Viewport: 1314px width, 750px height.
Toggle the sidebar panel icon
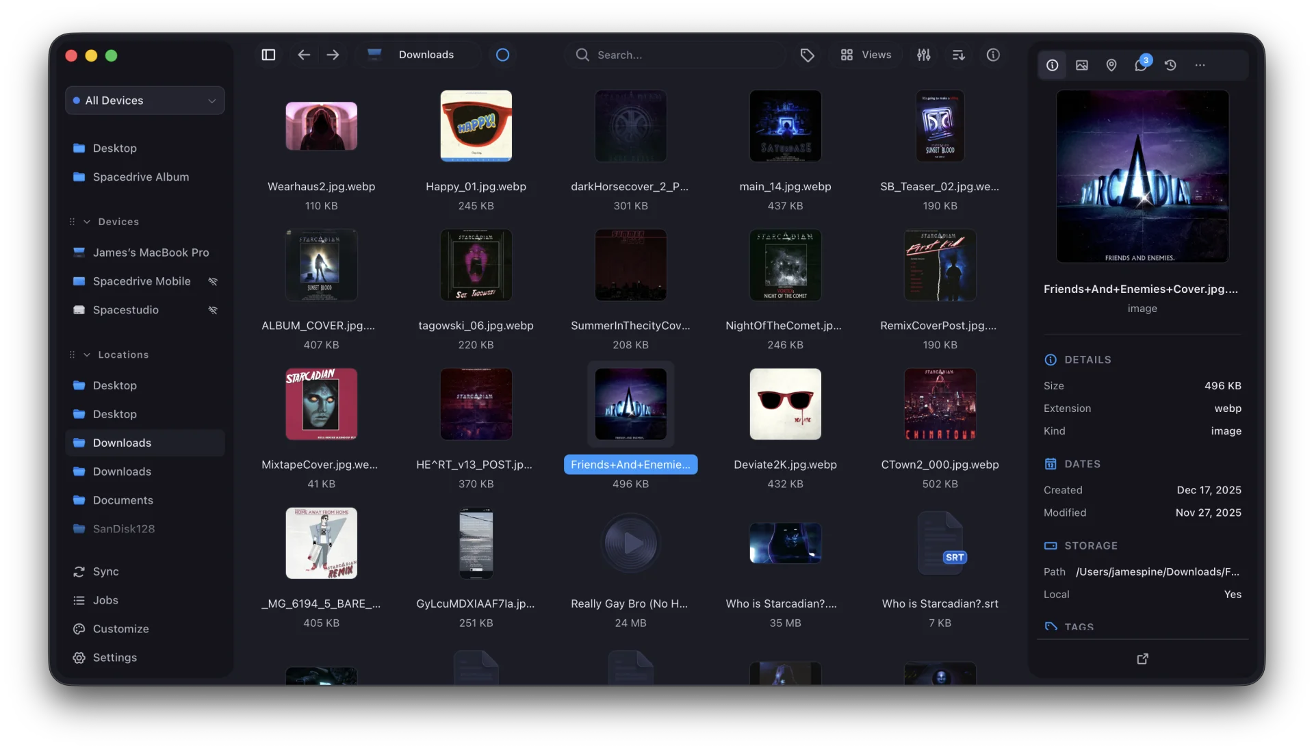(268, 55)
